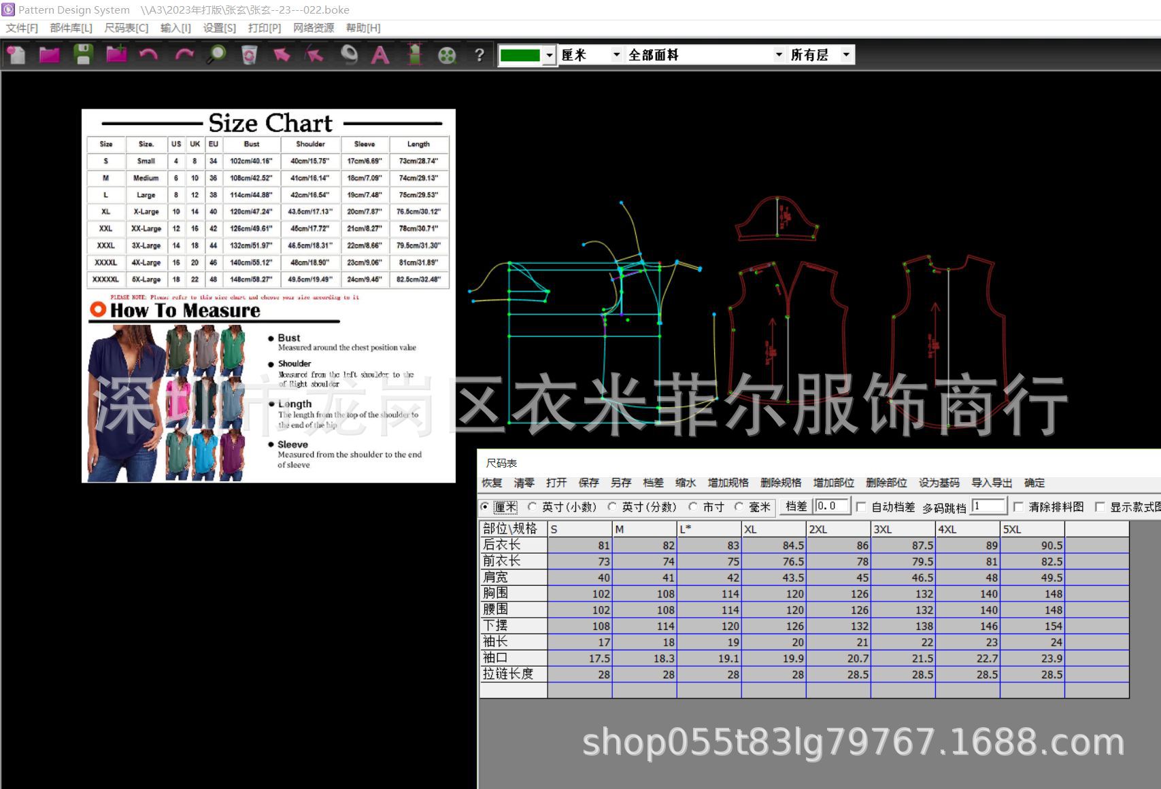Select the arrow tool with arc
The width and height of the screenshot is (1161, 789).
314,54
